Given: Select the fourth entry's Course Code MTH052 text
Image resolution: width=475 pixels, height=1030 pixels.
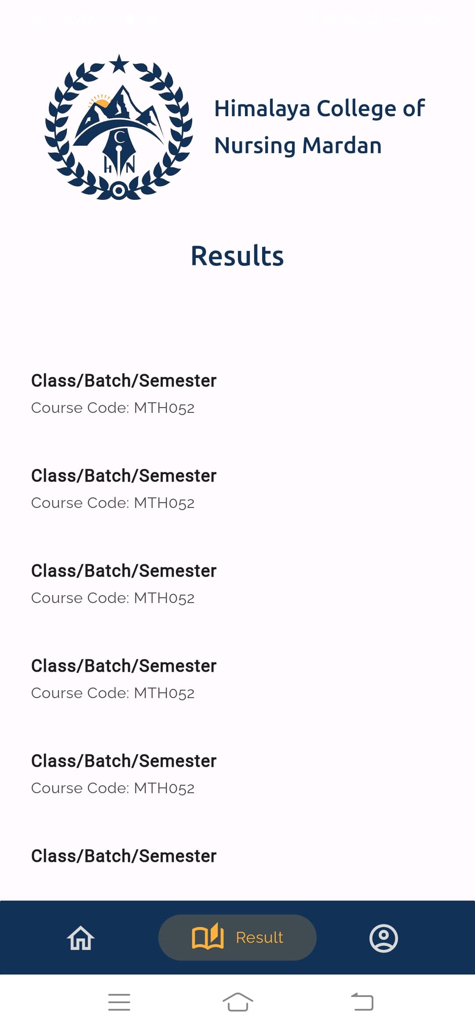Looking at the screenshot, I should [x=113, y=693].
